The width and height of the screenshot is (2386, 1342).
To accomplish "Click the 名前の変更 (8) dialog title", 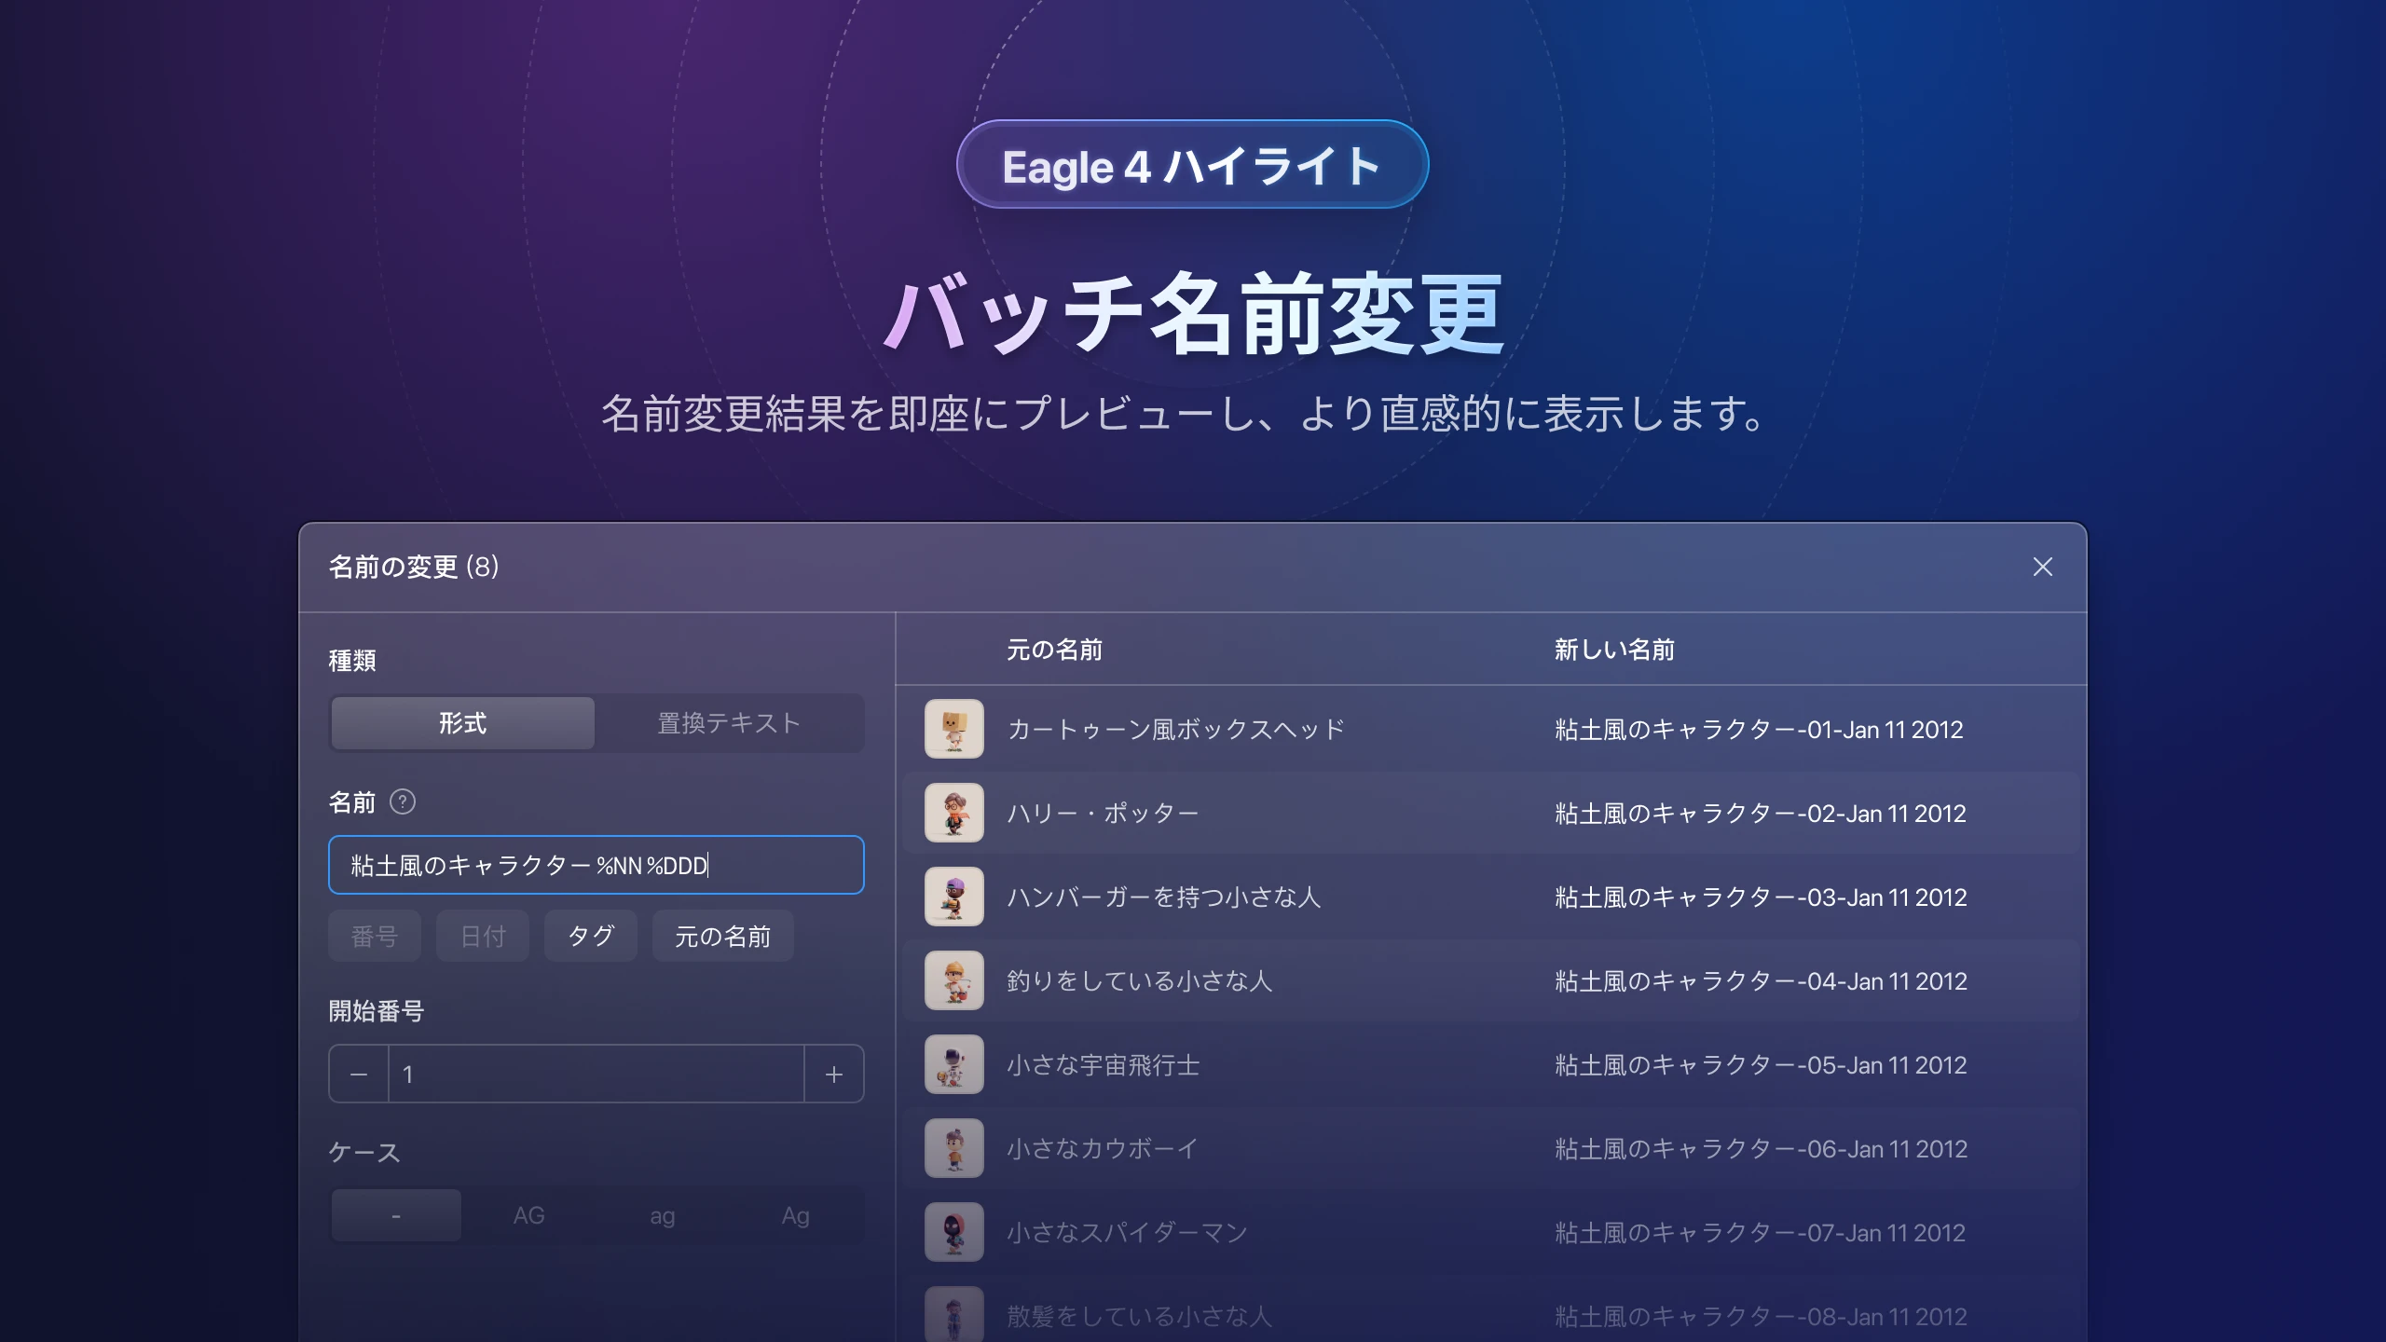I will [414, 567].
